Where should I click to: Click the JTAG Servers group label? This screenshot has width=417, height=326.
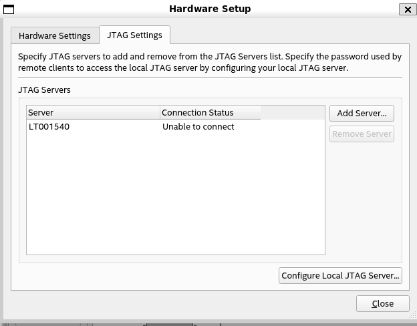[x=44, y=90]
